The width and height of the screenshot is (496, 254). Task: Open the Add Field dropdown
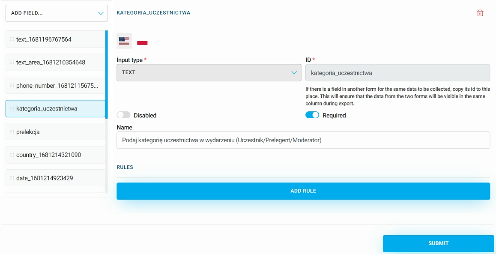coord(57,13)
